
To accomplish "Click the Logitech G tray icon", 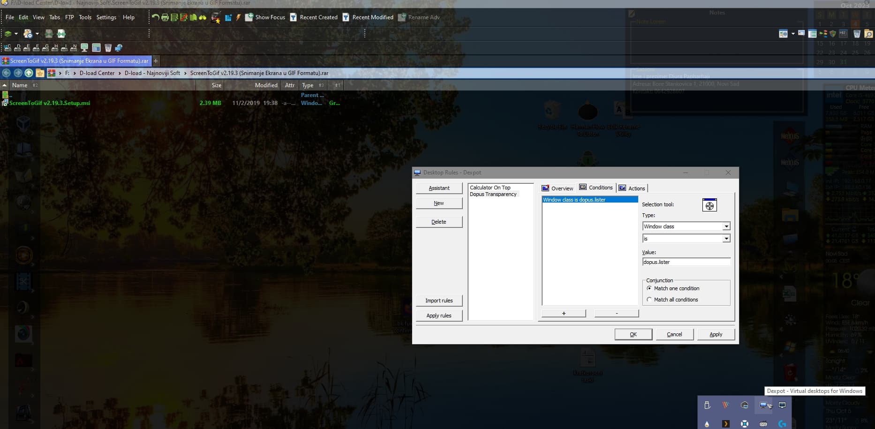I will click(x=782, y=424).
